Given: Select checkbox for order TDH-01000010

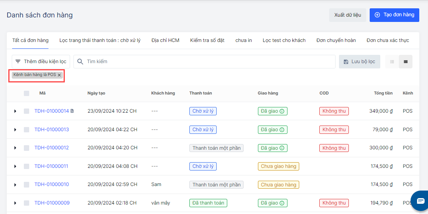Looking at the screenshot, I should coord(27,185).
